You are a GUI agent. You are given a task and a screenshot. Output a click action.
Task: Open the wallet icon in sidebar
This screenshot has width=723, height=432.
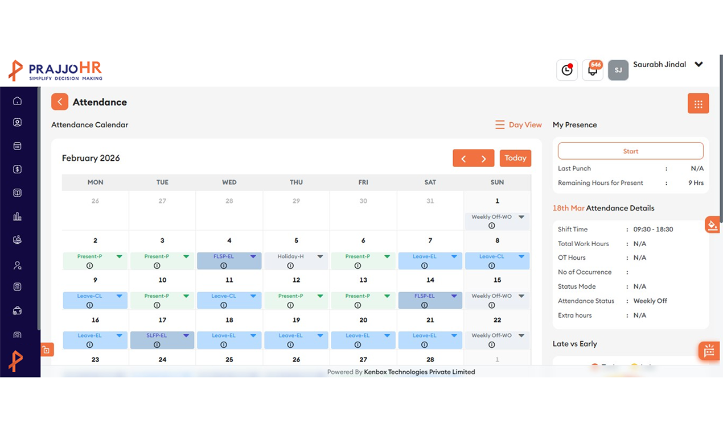(x=18, y=311)
